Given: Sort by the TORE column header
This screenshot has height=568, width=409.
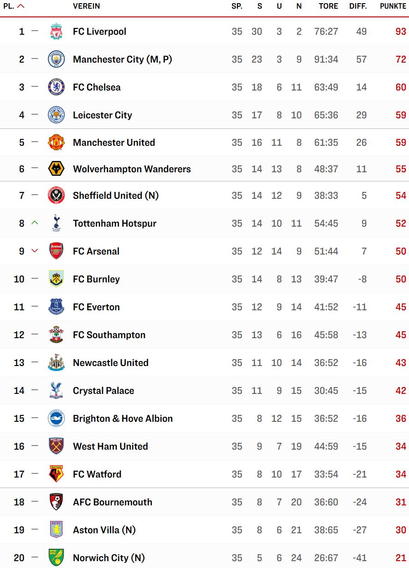Looking at the screenshot, I should coord(328,6).
